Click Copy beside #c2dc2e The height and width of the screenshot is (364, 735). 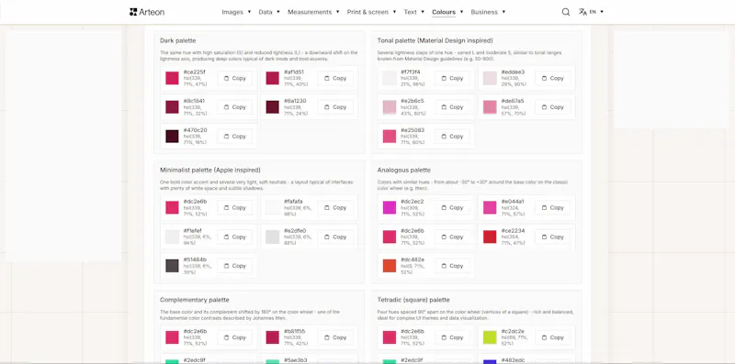pos(553,337)
